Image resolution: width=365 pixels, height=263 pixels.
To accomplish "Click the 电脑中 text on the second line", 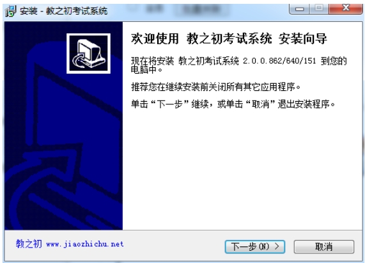I will [x=144, y=70].
